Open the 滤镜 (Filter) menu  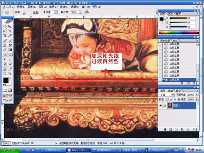tap(64, 7)
